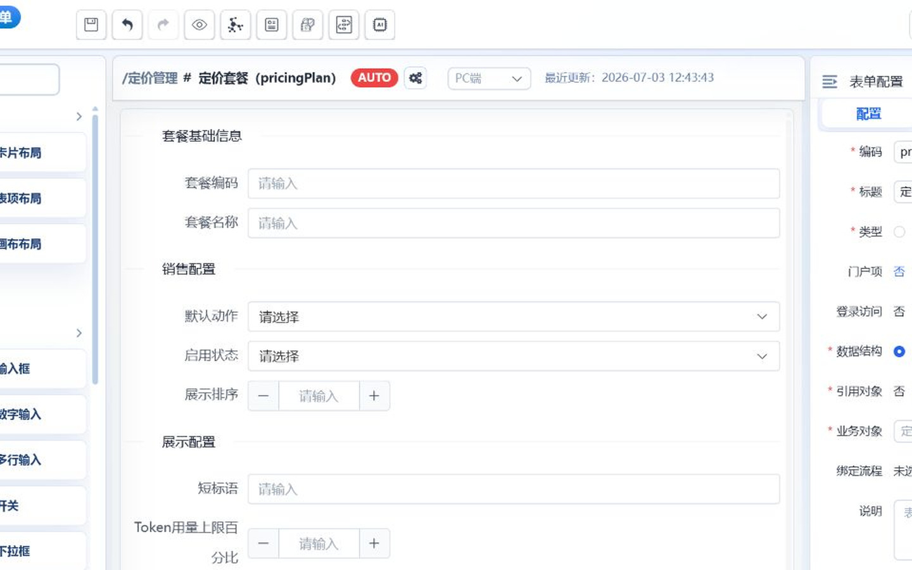
Task: Open the PC端 device dropdown
Action: (489, 79)
